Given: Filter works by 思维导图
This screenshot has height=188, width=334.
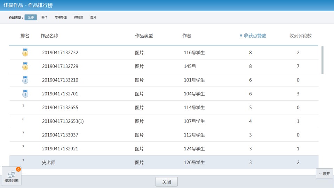Looking at the screenshot, I should pyautogui.click(x=61, y=17).
